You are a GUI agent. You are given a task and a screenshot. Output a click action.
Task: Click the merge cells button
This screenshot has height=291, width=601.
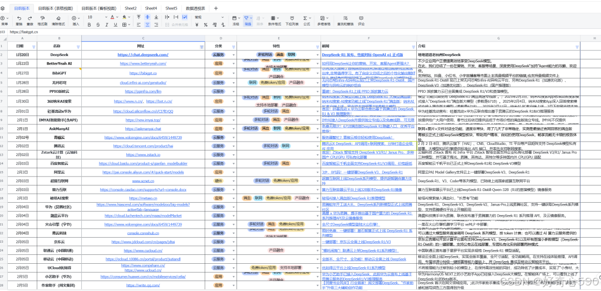tap(177, 25)
